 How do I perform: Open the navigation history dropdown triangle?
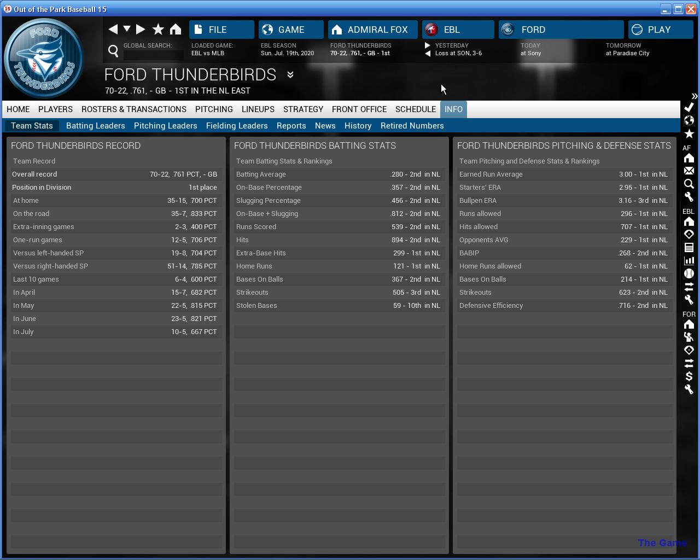[x=127, y=29]
